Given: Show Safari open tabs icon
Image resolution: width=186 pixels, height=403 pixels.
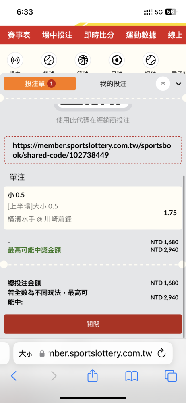Looking at the screenshot, I should (x=171, y=376).
